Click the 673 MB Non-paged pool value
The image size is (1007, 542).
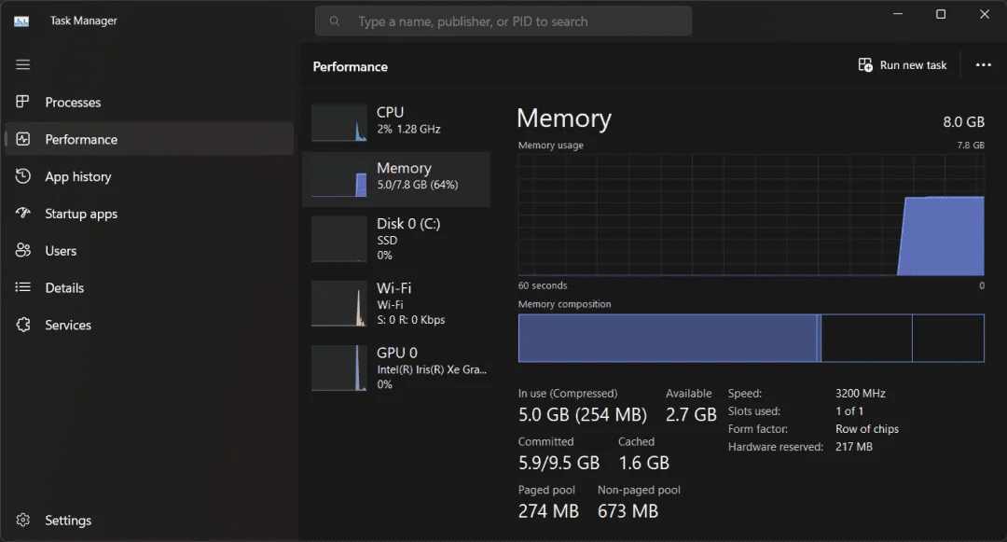(628, 511)
